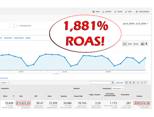Viewport: 154px width, 117px height.
Task: Click the last data point on line chart
Action: pos(145,58)
